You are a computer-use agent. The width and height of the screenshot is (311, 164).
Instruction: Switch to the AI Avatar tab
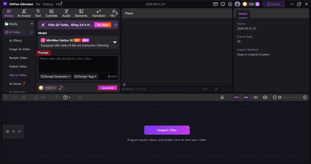point(24,13)
